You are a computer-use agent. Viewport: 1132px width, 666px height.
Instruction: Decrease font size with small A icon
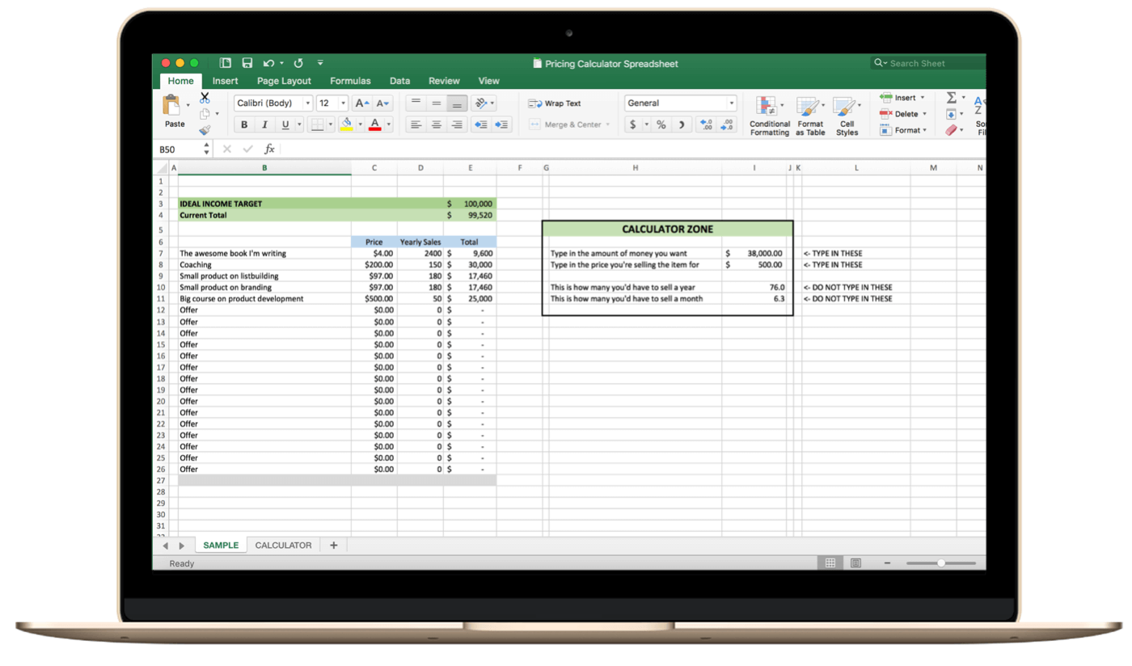tap(382, 103)
